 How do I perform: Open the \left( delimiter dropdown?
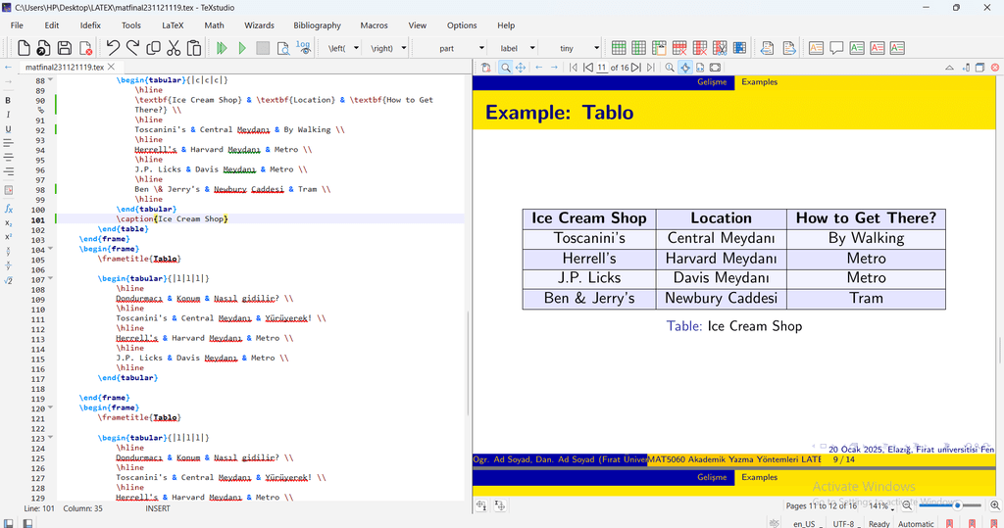(357, 48)
